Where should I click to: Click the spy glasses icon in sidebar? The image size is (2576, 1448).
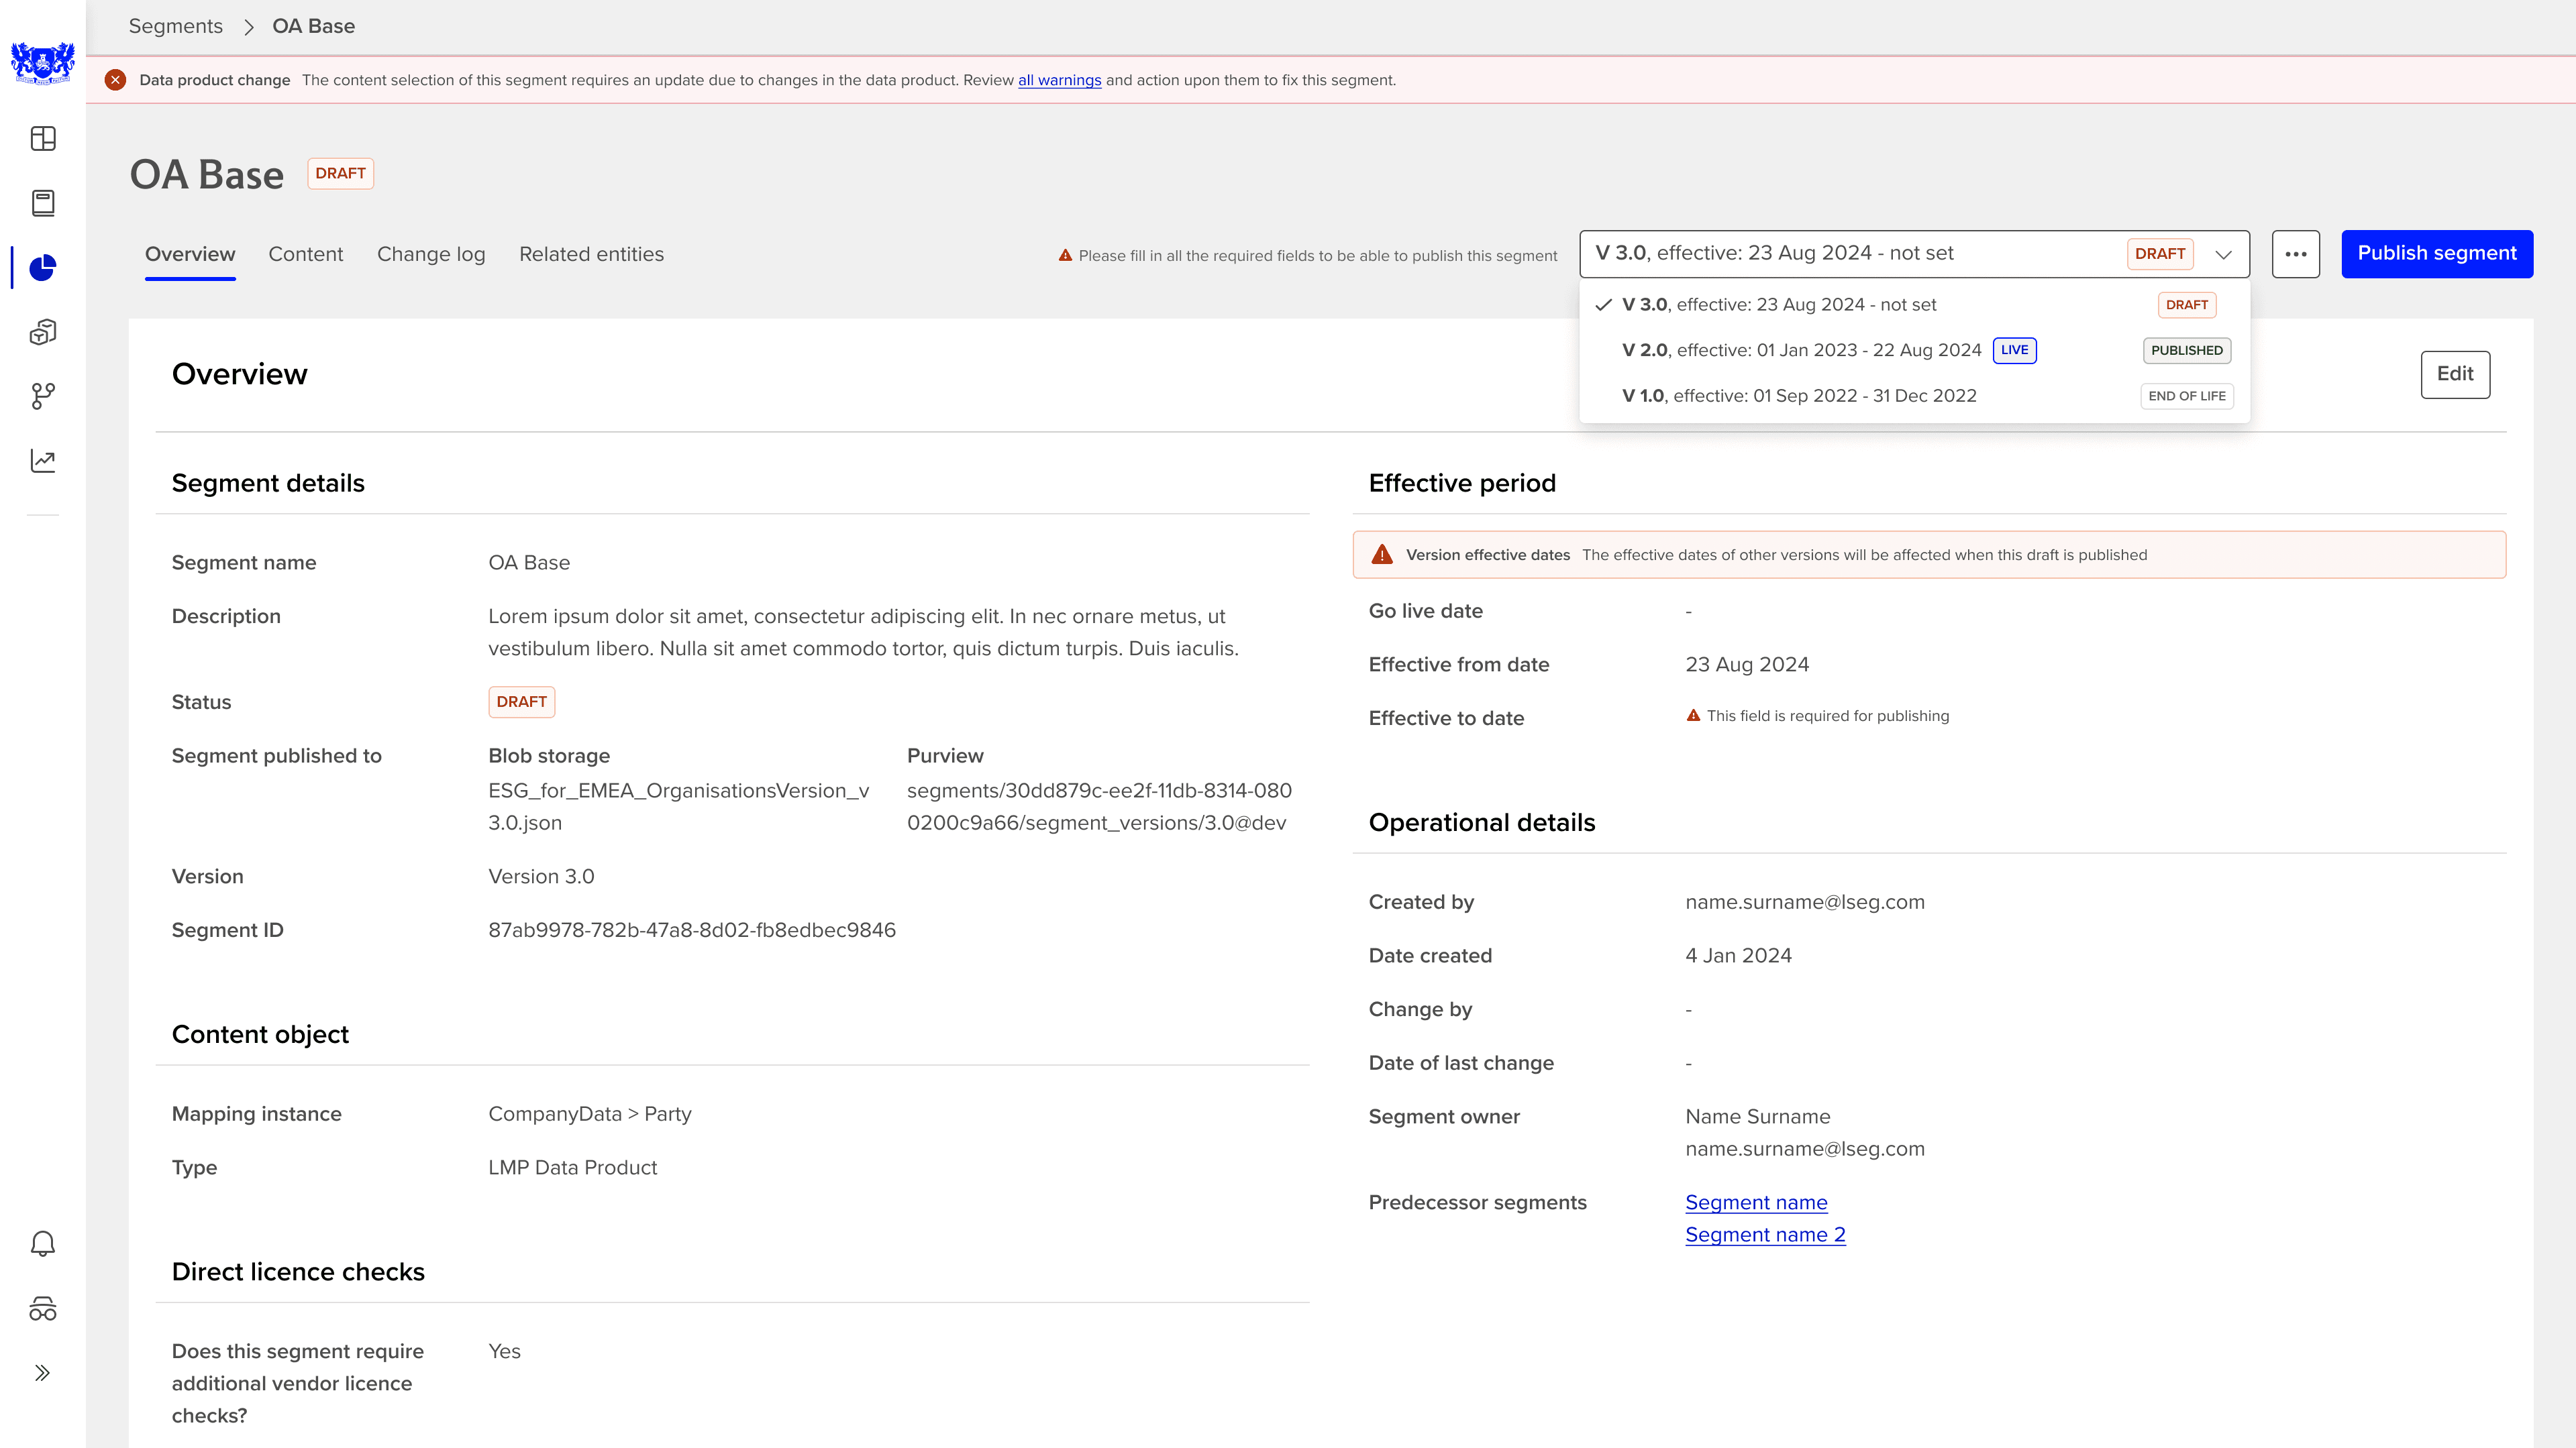pyautogui.click(x=43, y=1308)
